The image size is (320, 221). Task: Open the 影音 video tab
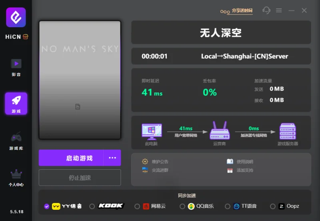(x=16, y=66)
